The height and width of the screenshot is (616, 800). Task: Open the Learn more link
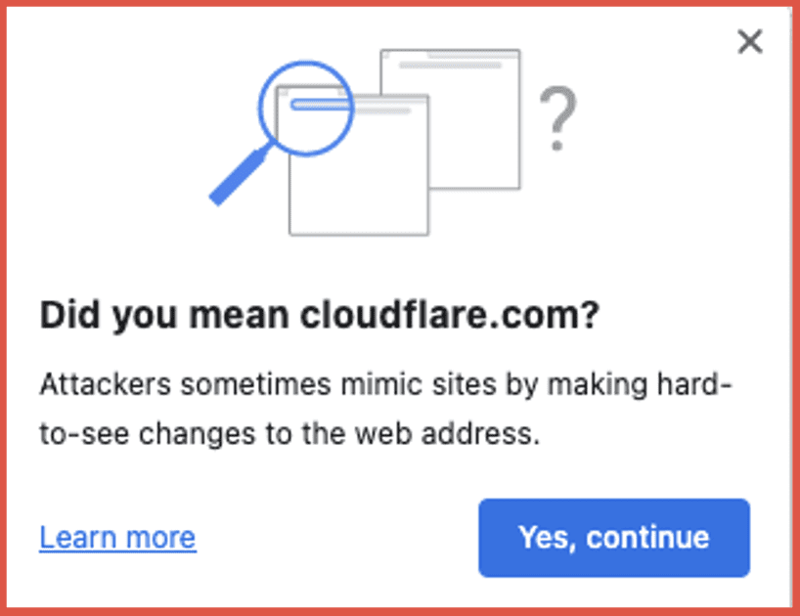click(x=118, y=538)
